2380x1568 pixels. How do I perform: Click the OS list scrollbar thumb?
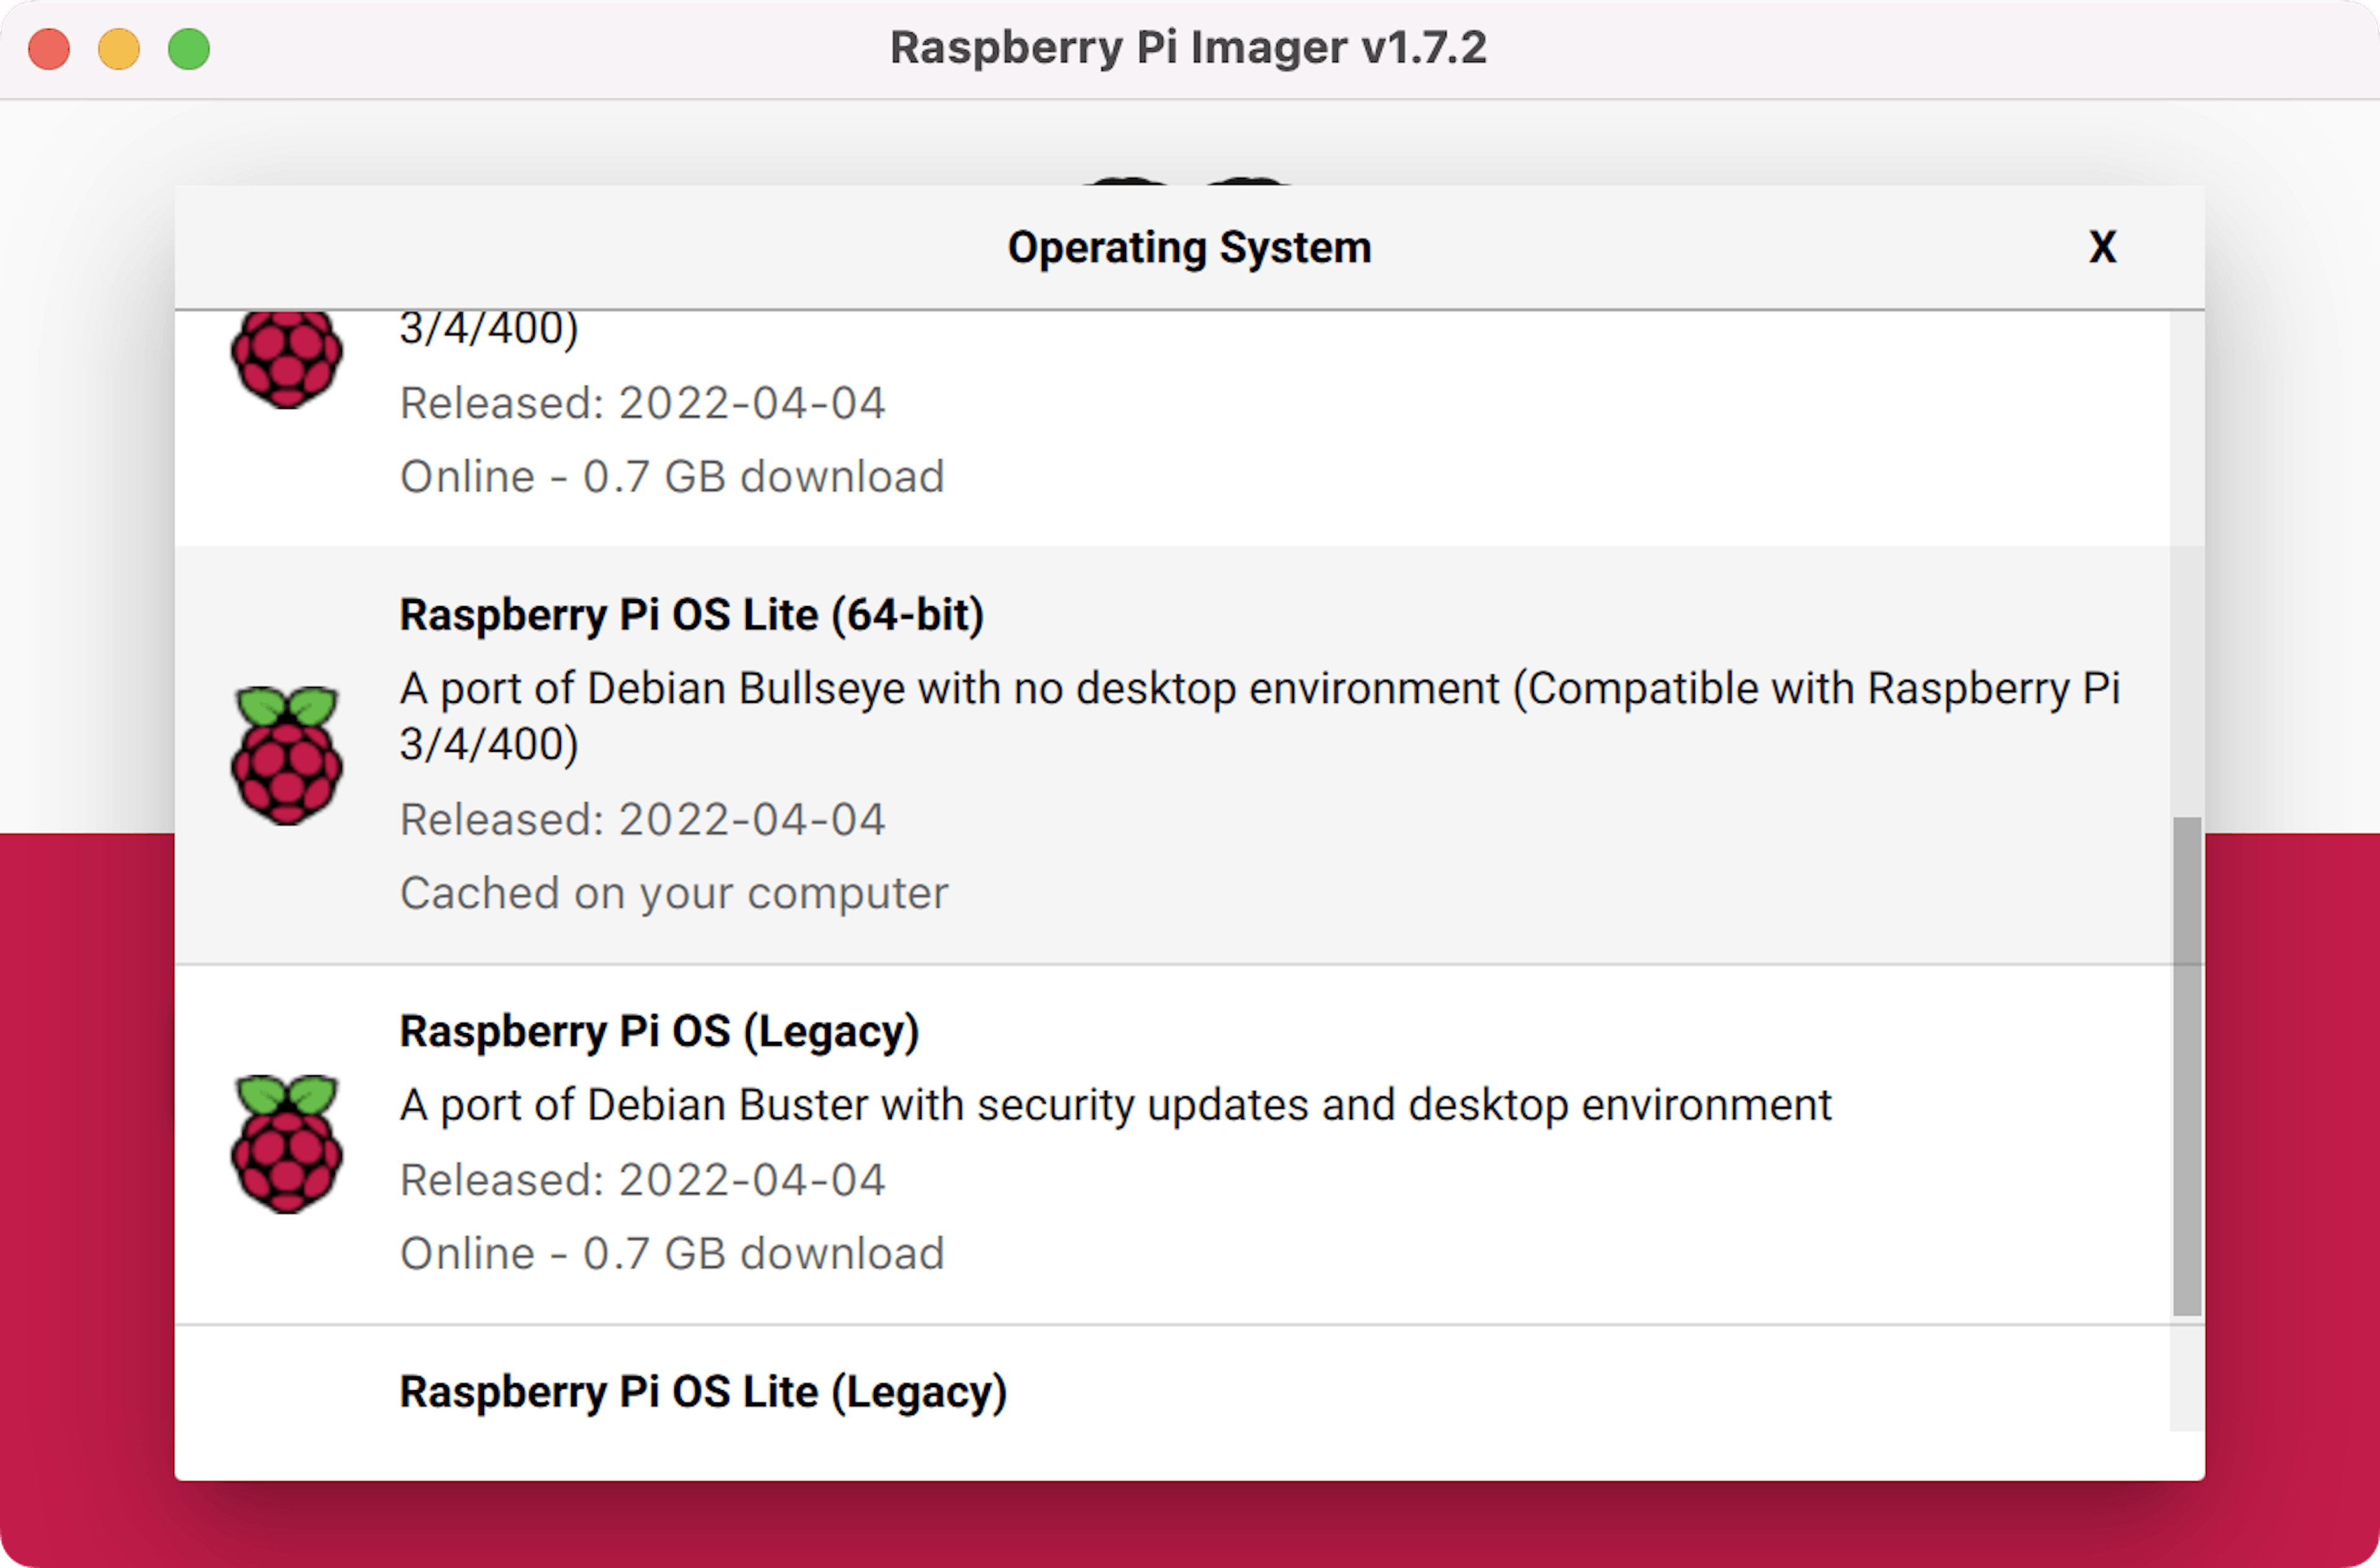(x=2187, y=1066)
